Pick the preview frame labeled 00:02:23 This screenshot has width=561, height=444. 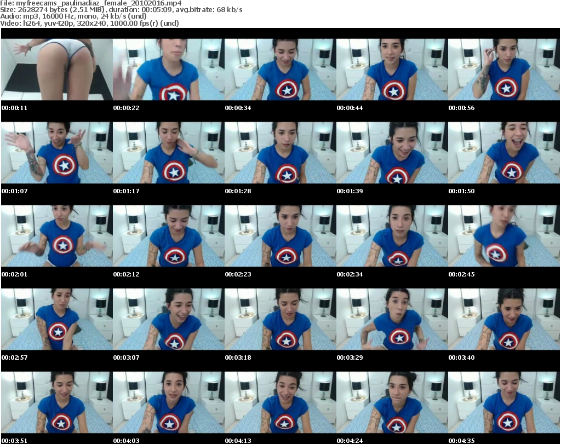(x=280, y=236)
